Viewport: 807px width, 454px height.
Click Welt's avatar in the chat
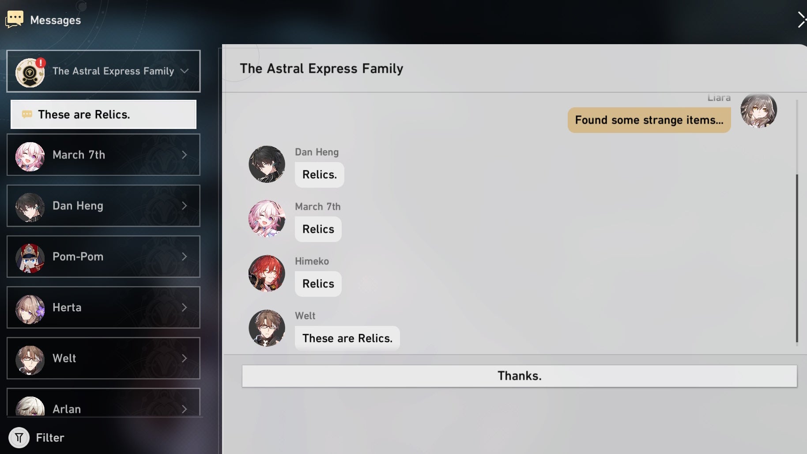[267, 328]
